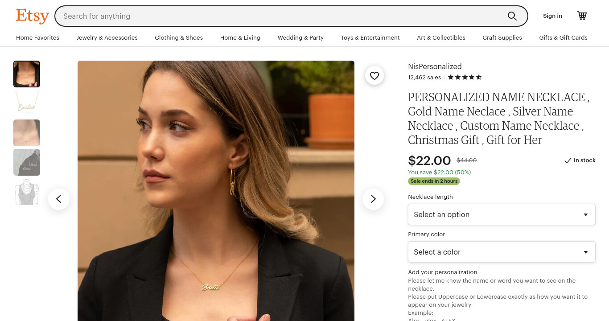Select the first model photo thumbnail
This screenshot has width=609, height=321.
pyautogui.click(x=27, y=74)
